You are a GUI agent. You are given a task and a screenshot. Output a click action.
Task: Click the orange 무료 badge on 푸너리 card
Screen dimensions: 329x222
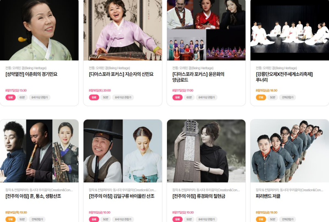click(x=261, y=97)
